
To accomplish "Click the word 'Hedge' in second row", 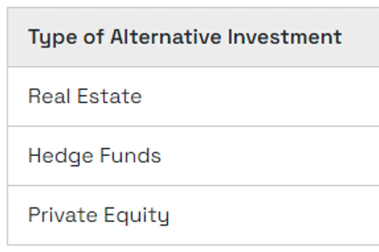I will 60,156.
